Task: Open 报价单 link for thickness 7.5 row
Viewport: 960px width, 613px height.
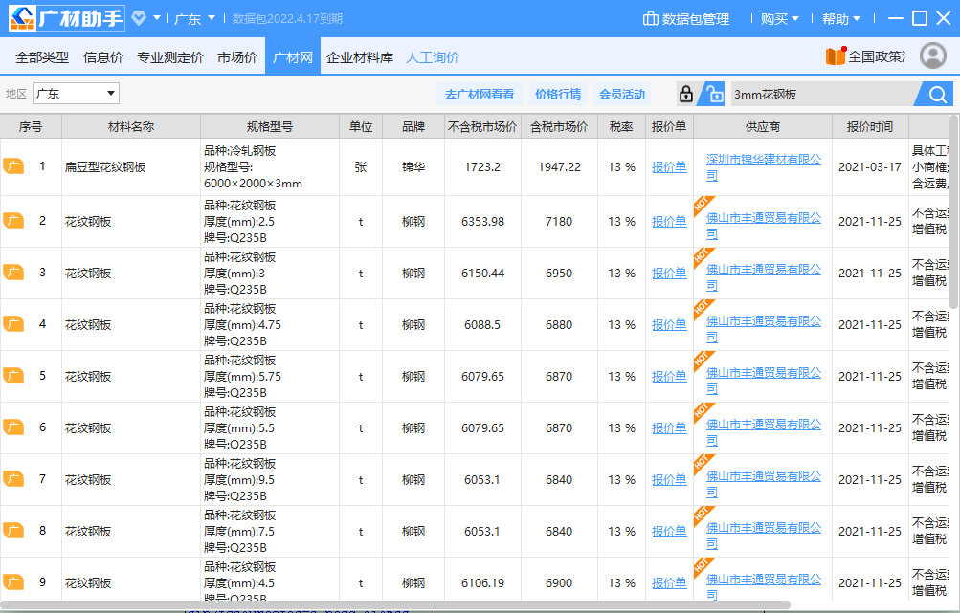Action: [669, 531]
